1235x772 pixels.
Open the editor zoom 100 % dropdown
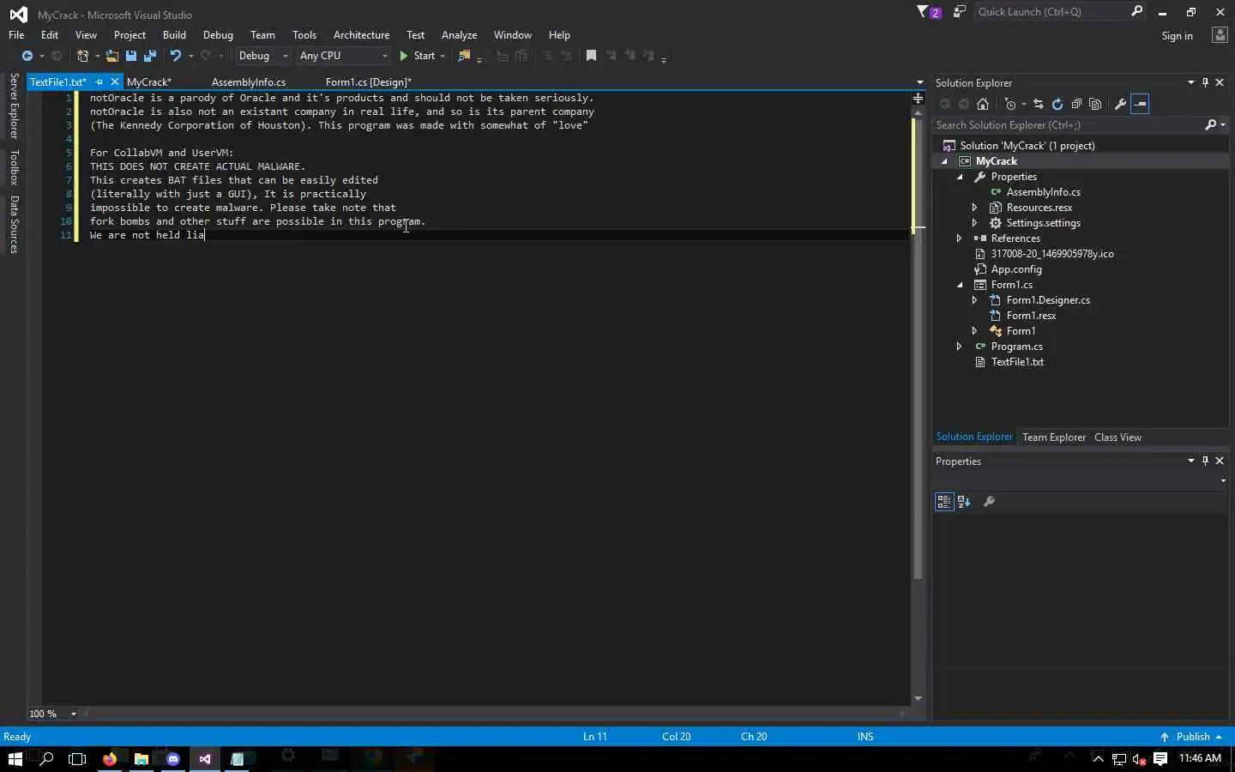pos(74,714)
